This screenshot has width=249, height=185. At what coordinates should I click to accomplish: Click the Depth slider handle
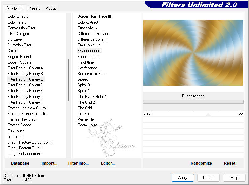[208, 115]
